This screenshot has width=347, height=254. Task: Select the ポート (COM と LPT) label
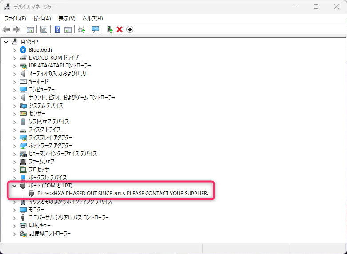click(x=51, y=186)
